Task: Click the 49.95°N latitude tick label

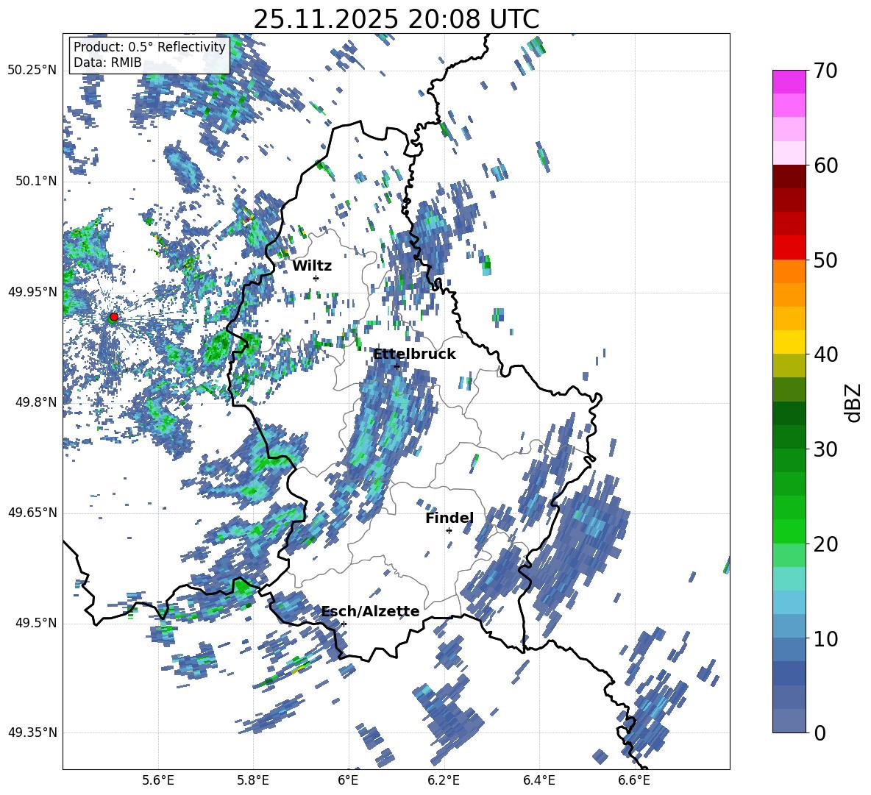Action: pyautogui.click(x=32, y=292)
